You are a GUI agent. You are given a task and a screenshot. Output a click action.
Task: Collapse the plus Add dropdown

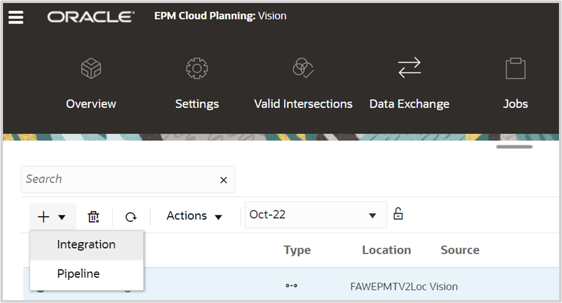pos(52,217)
